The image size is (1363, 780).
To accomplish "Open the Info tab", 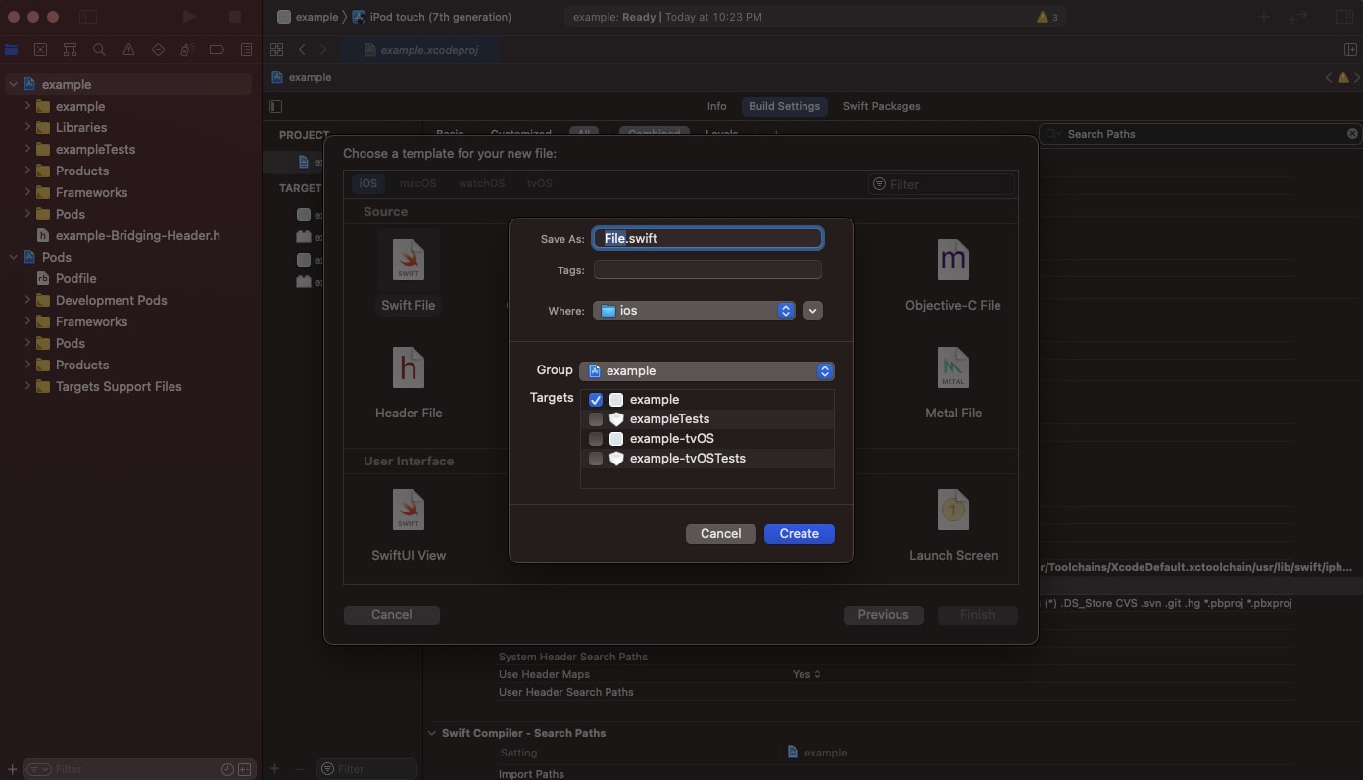I will click(717, 106).
